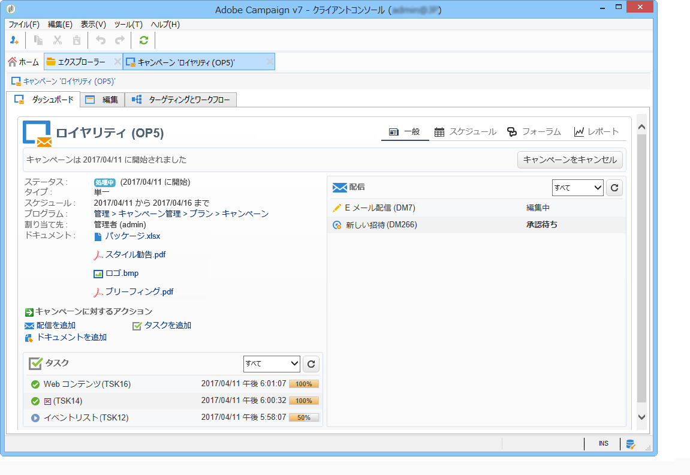
Task: Select the Web コンテンツ (TSK16) task row
Action: [173, 384]
